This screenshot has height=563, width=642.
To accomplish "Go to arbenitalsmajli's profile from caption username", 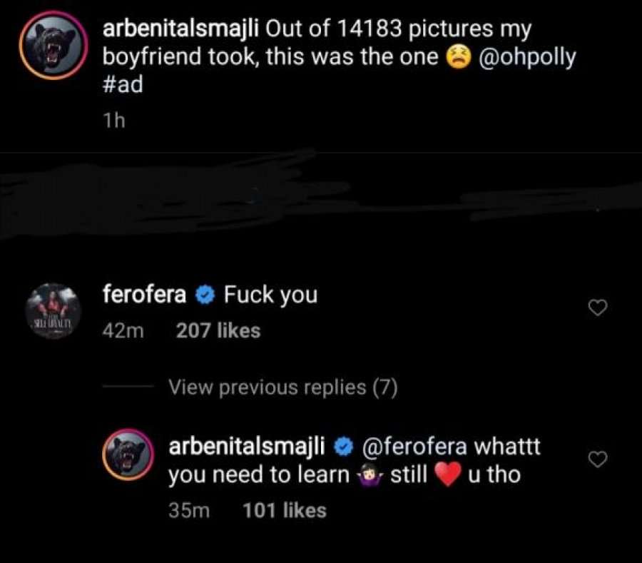I will (x=181, y=31).
